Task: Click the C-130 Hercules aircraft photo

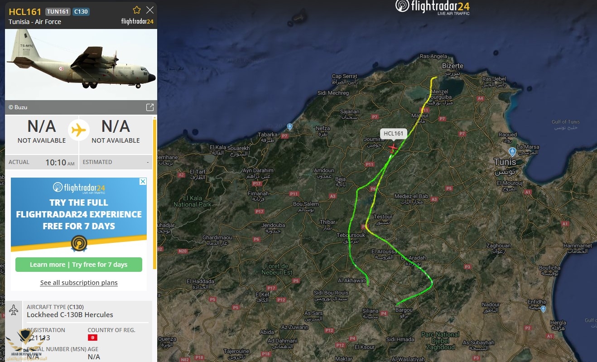Action: coord(81,64)
